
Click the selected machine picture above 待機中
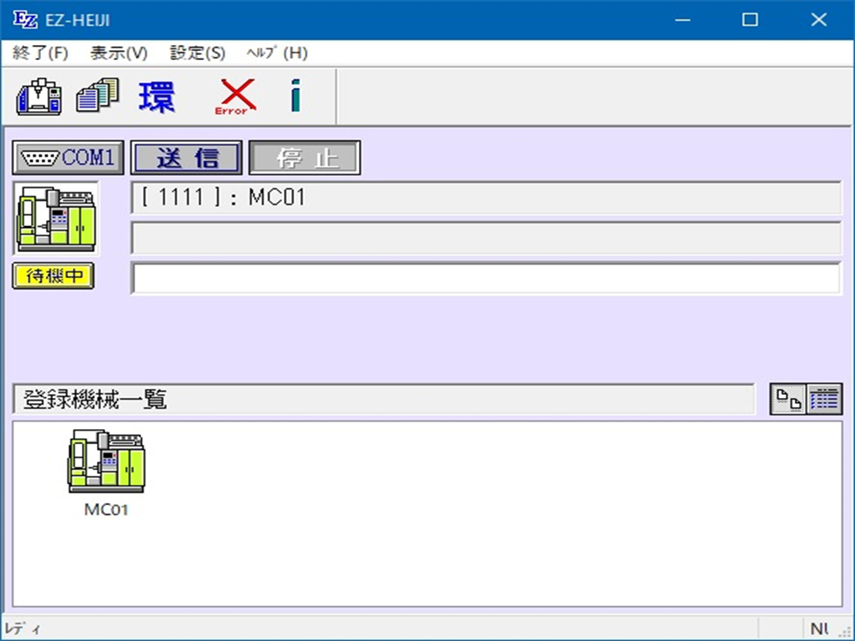click(56, 219)
